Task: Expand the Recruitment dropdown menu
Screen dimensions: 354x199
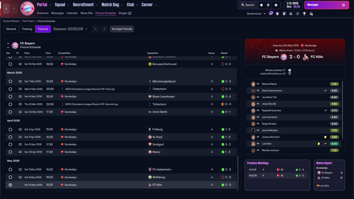Action: point(96,5)
